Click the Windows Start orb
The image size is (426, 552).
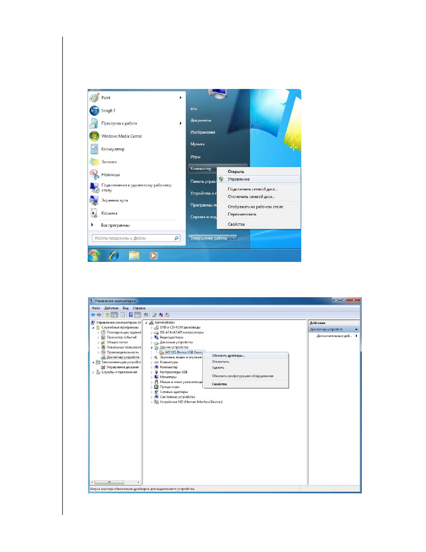click(x=94, y=255)
